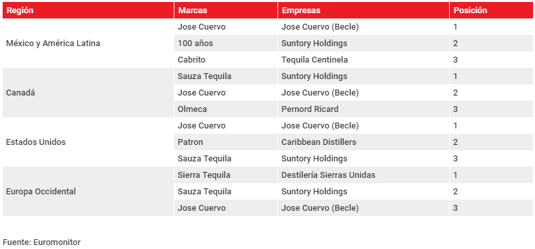The height and width of the screenshot is (249, 535).
Task: Select the Estados Unidos region cell
Action: click(x=89, y=142)
